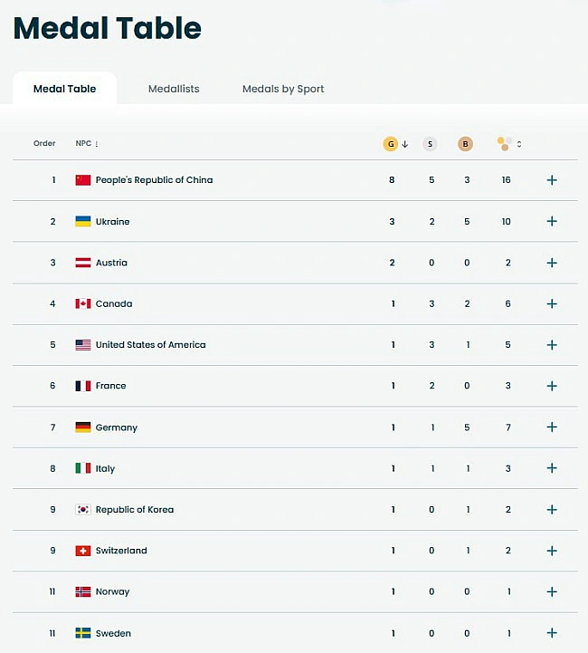Click the China flag icon
Screen dimensions: 588x653
[x=83, y=180]
